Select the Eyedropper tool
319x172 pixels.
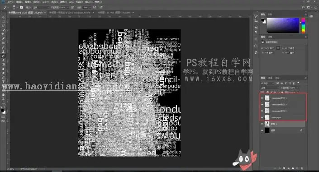coord(3,38)
